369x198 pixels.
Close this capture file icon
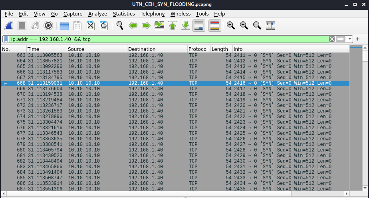(91, 25)
